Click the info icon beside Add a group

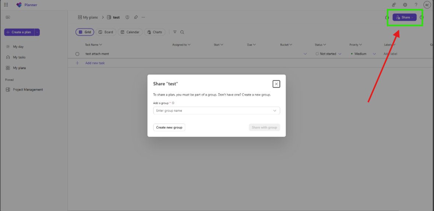(173, 103)
